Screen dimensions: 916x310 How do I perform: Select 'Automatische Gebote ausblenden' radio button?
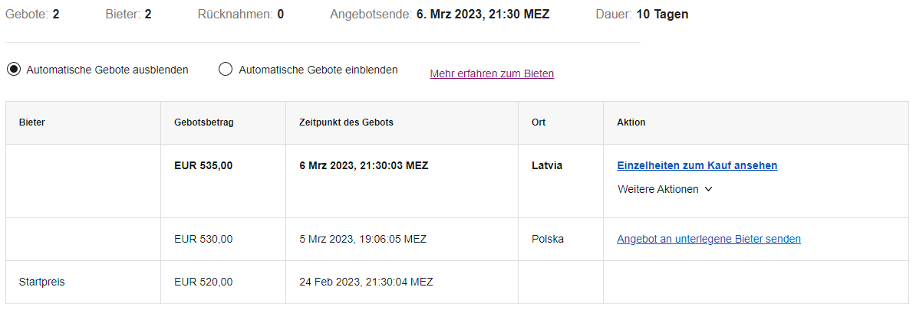(x=13, y=70)
